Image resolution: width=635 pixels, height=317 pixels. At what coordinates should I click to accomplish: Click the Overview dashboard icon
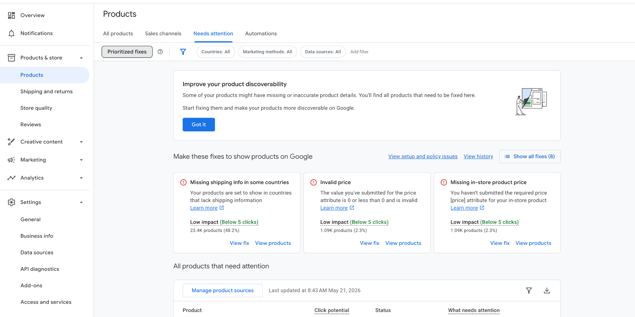coord(11,15)
